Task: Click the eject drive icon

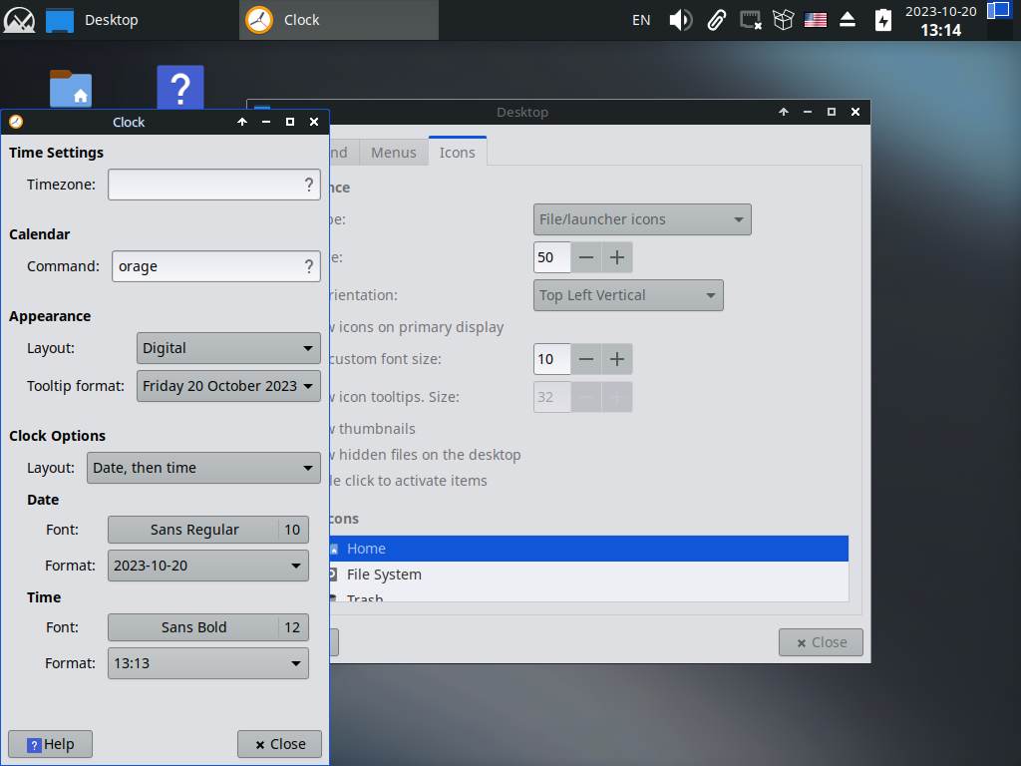Action: click(x=848, y=20)
